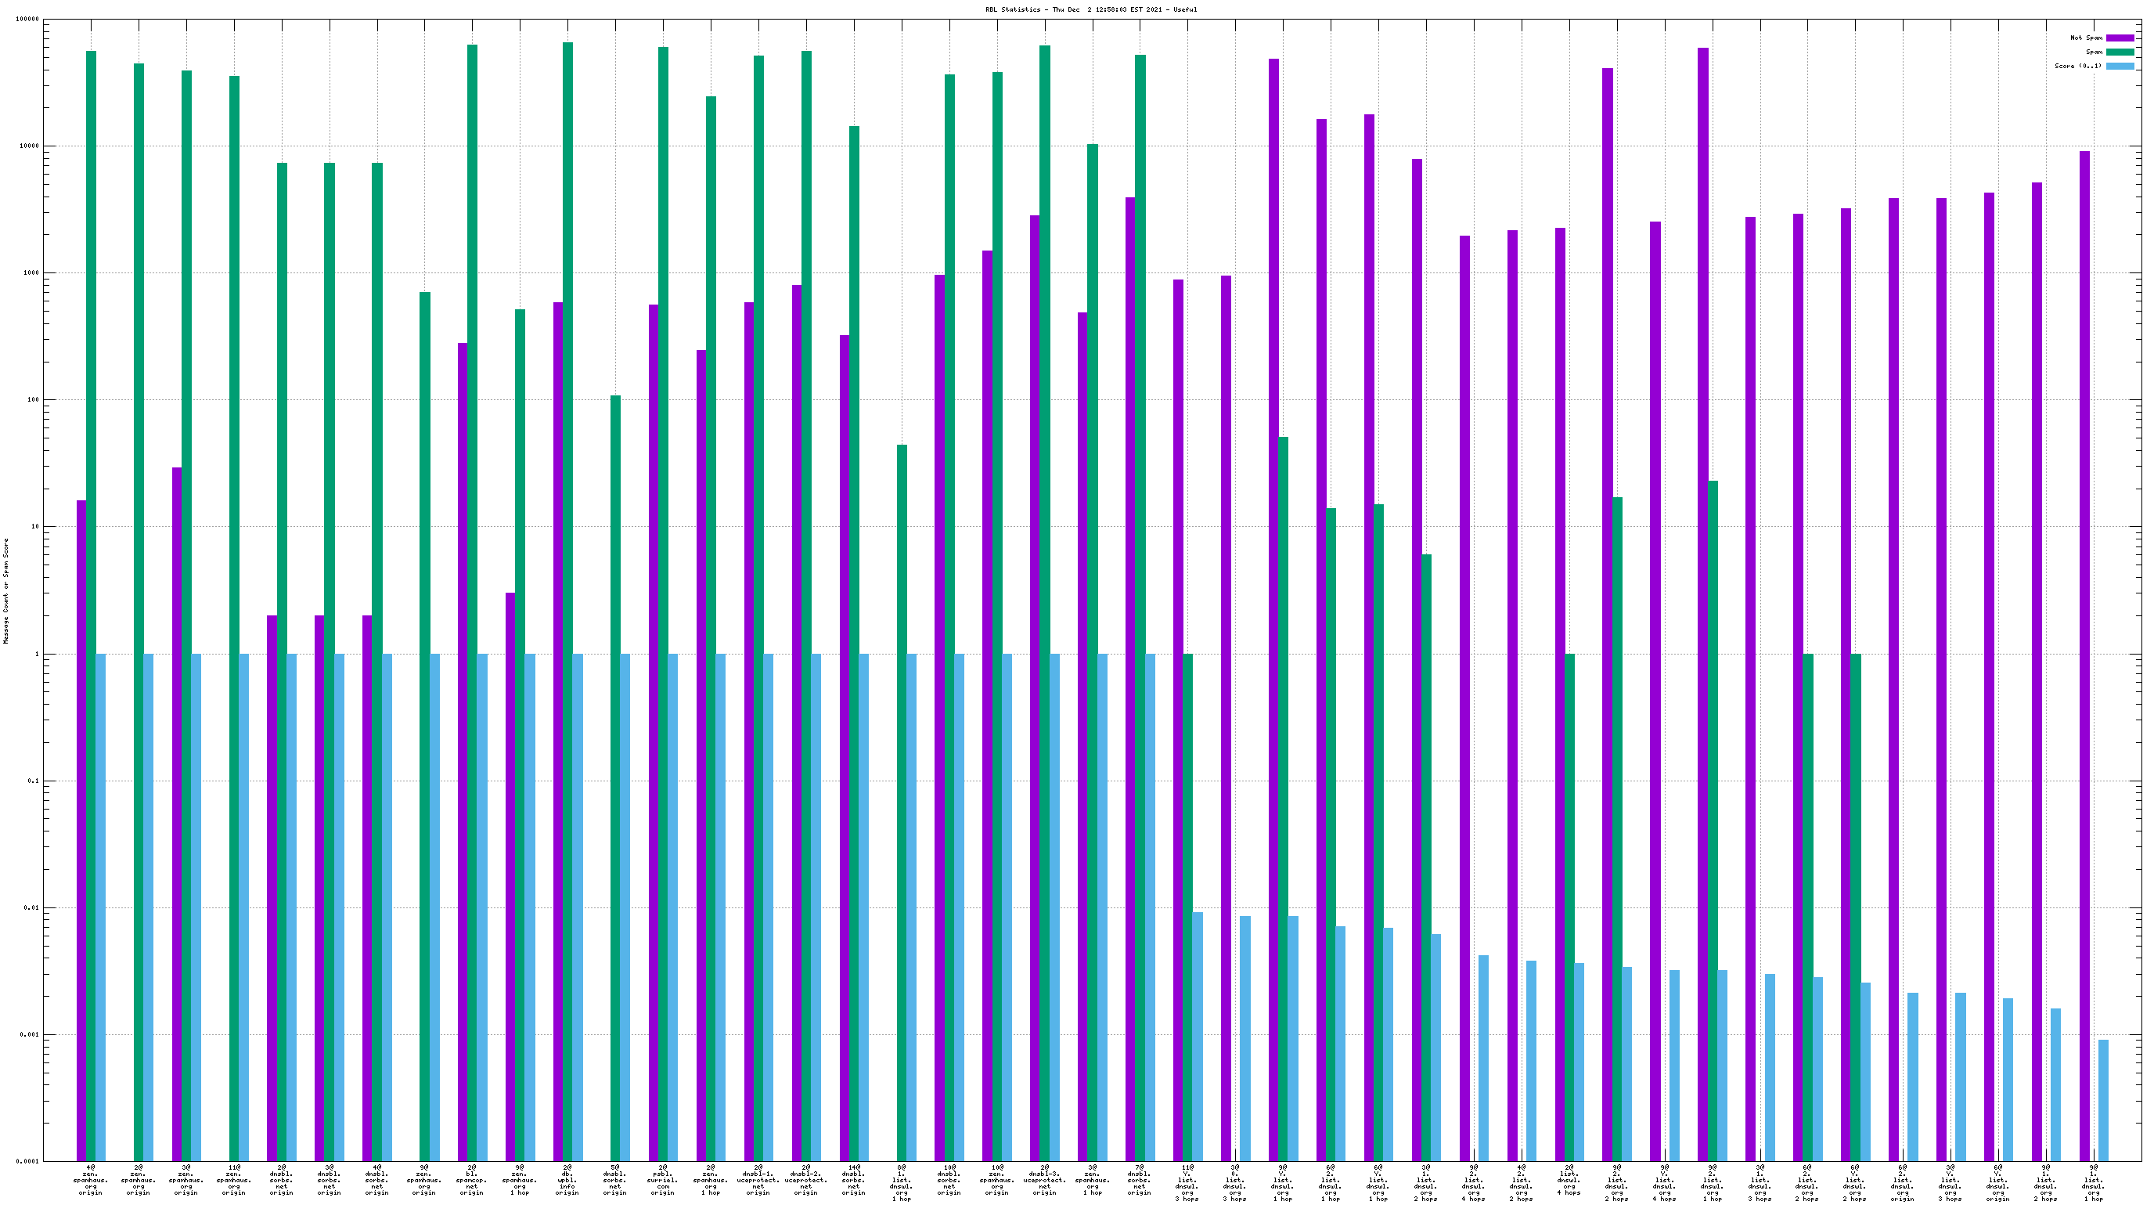The image size is (2154, 1212).
Task: Click the 11@ zen.spamhaus.org origin label
Action: coord(233,1179)
